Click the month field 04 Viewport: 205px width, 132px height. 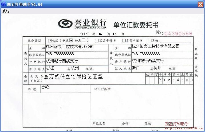coord(100,34)
